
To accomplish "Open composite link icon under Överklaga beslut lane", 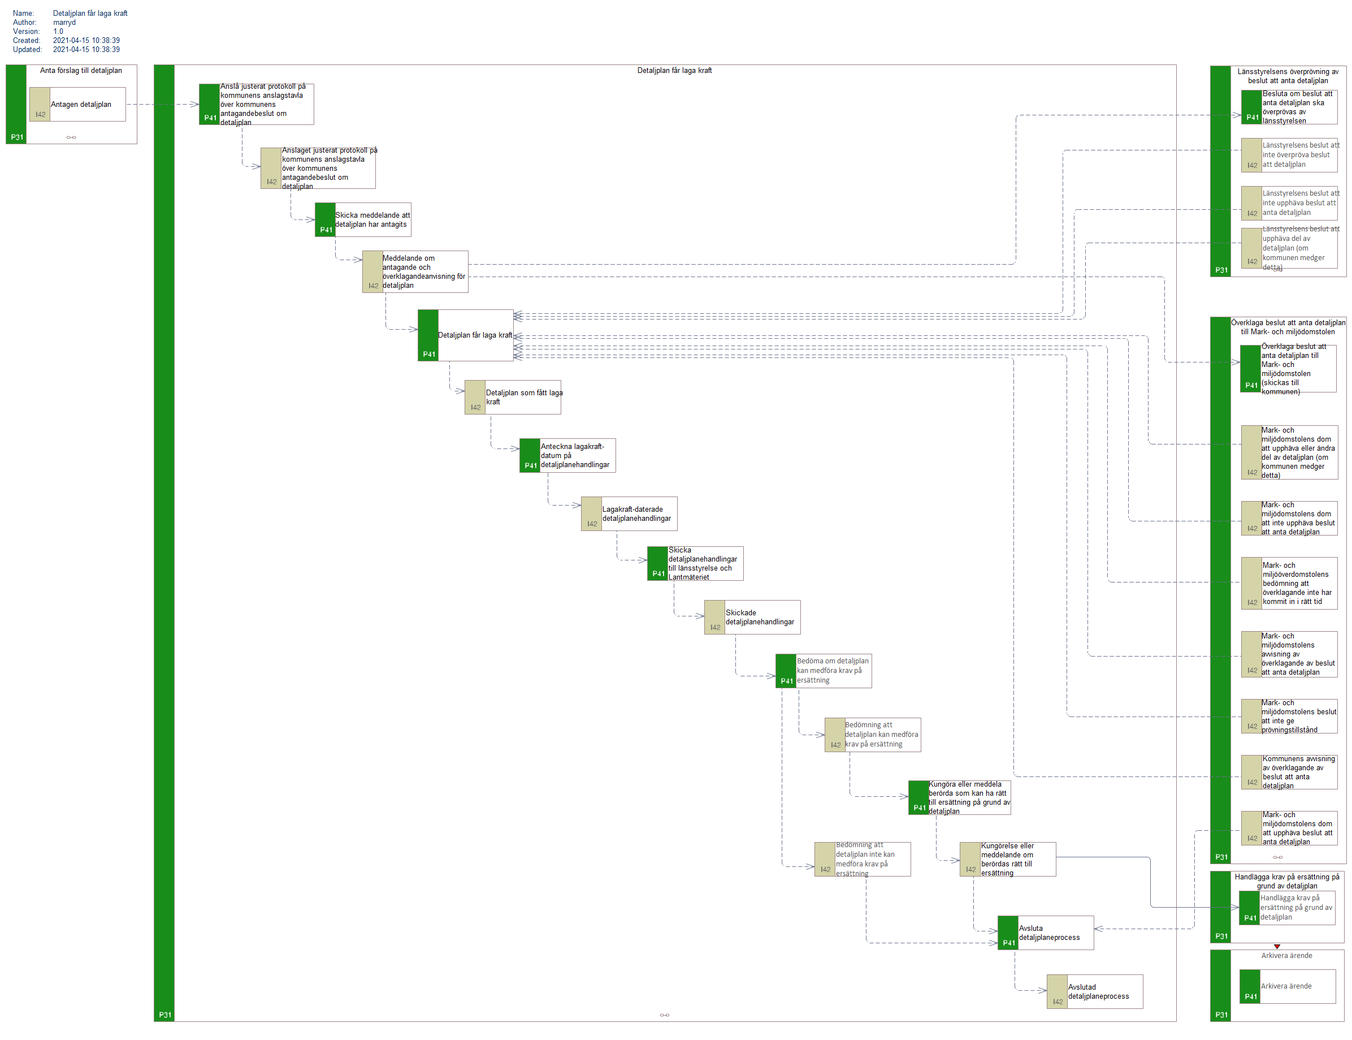I will 1278,857.
